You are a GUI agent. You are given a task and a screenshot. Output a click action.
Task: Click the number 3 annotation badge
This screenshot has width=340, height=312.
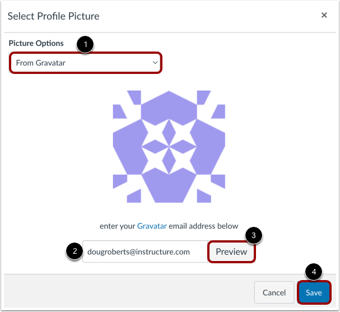click(253, 235)
